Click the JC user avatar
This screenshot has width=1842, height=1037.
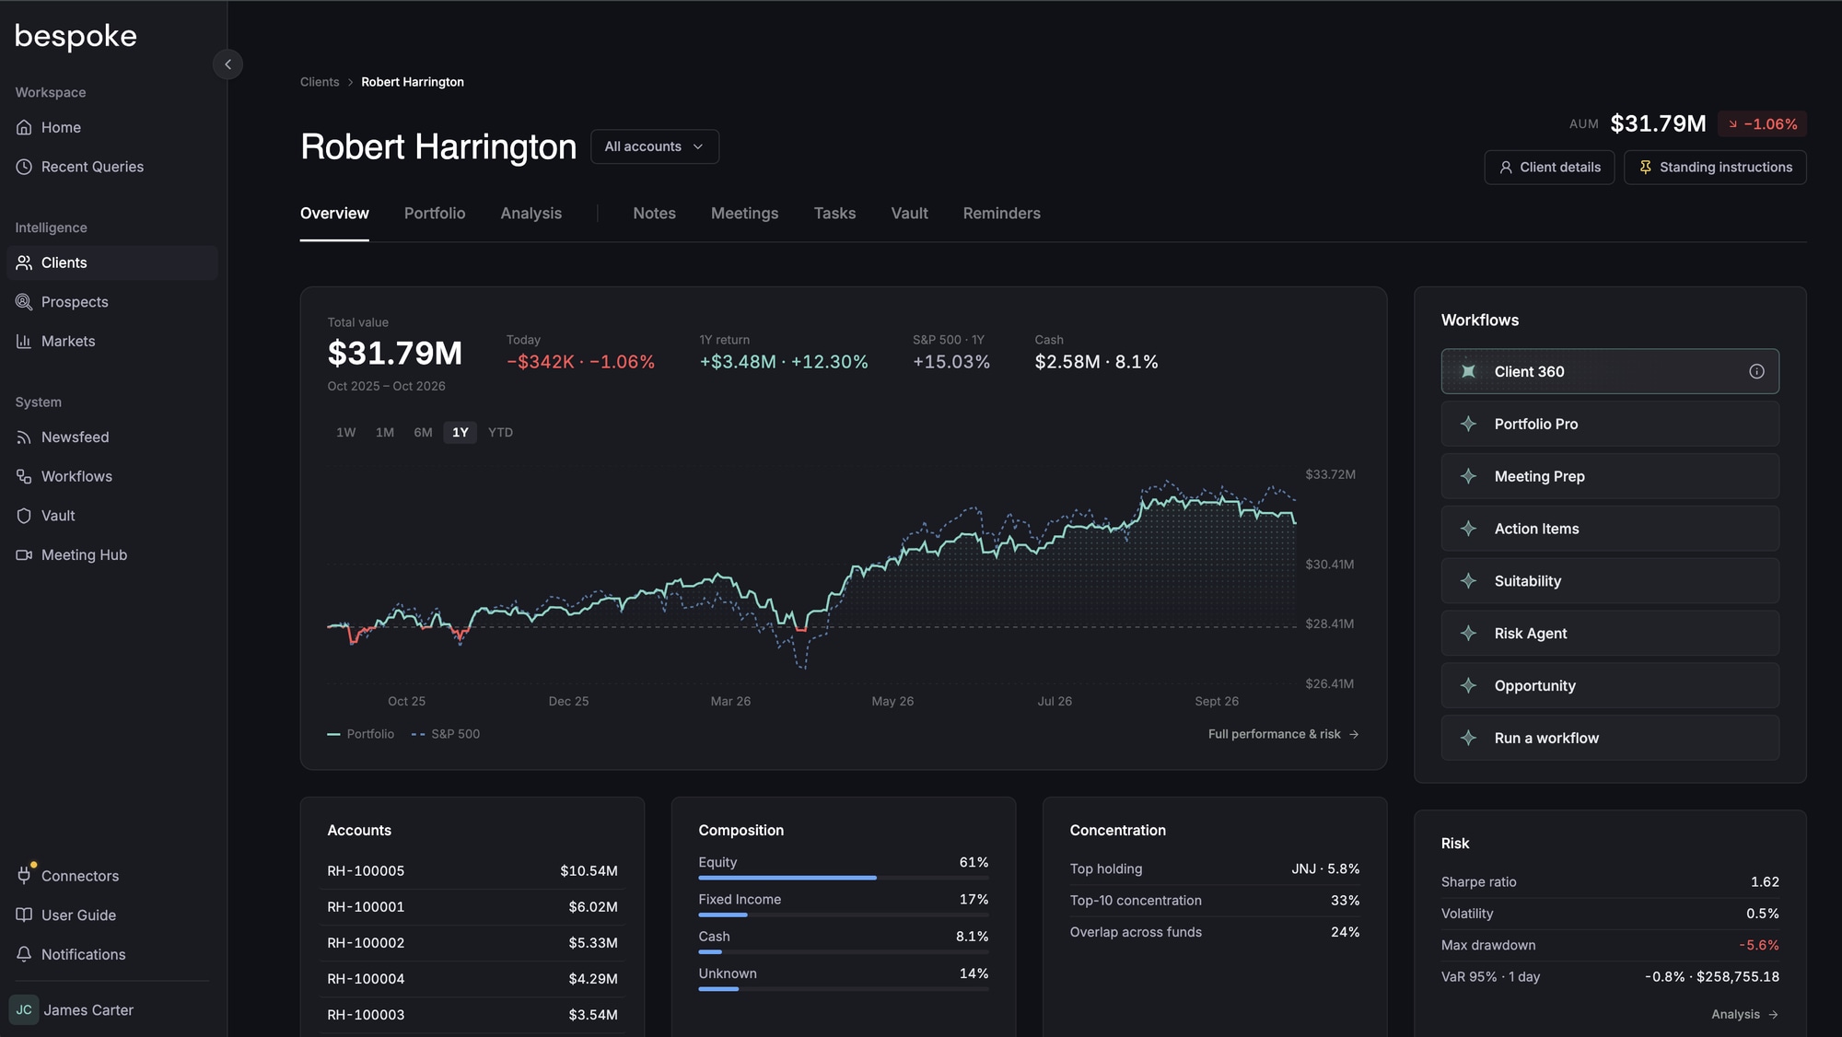[x=24, y=1010]
